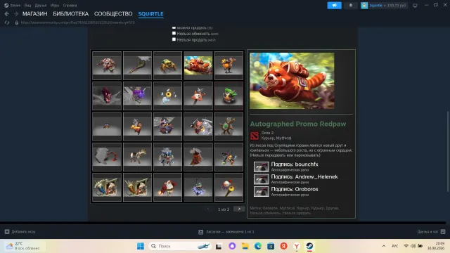Open the Справка menu
The image size is (450, 253).
[x=70, y=5]
